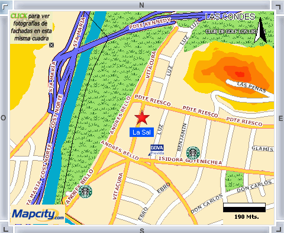
Task: Pan map northwest using top-left corner
Action: (x=5, y=7)
